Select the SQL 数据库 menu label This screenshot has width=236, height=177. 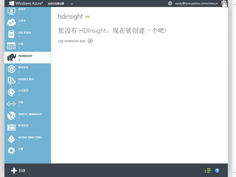(x=25, y=33)
